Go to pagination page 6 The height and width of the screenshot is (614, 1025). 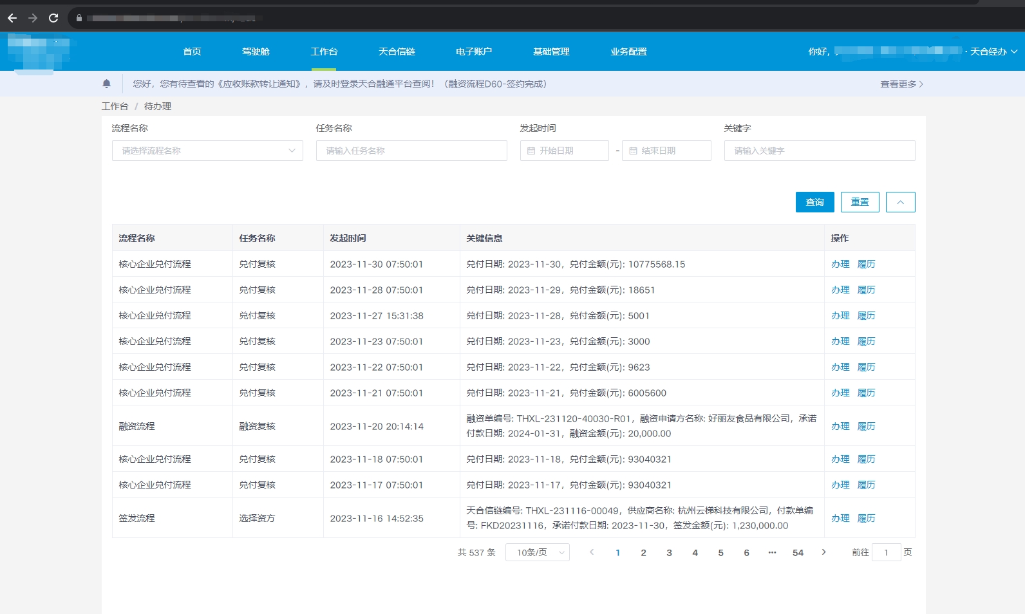[746, 552]
